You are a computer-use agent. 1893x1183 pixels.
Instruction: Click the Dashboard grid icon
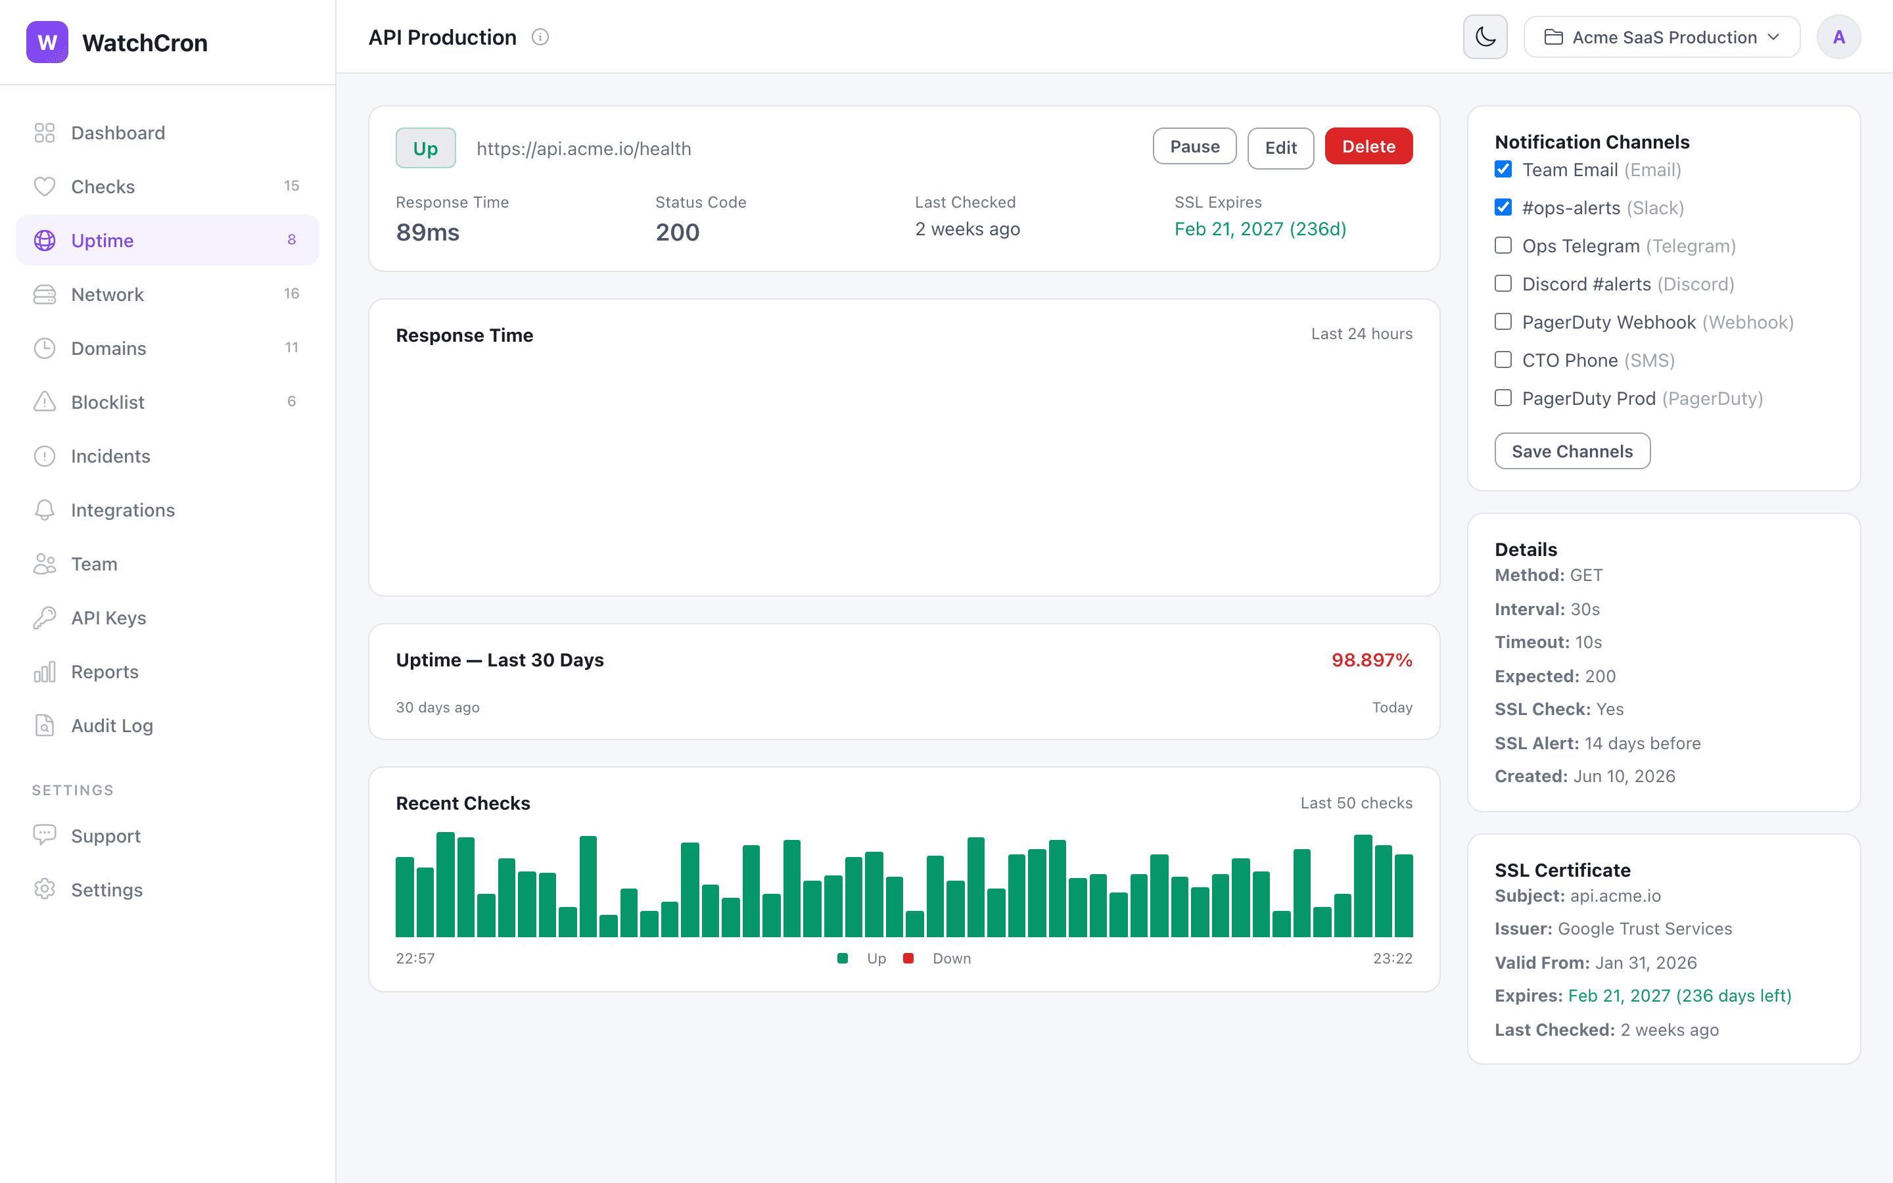point(45,133)
